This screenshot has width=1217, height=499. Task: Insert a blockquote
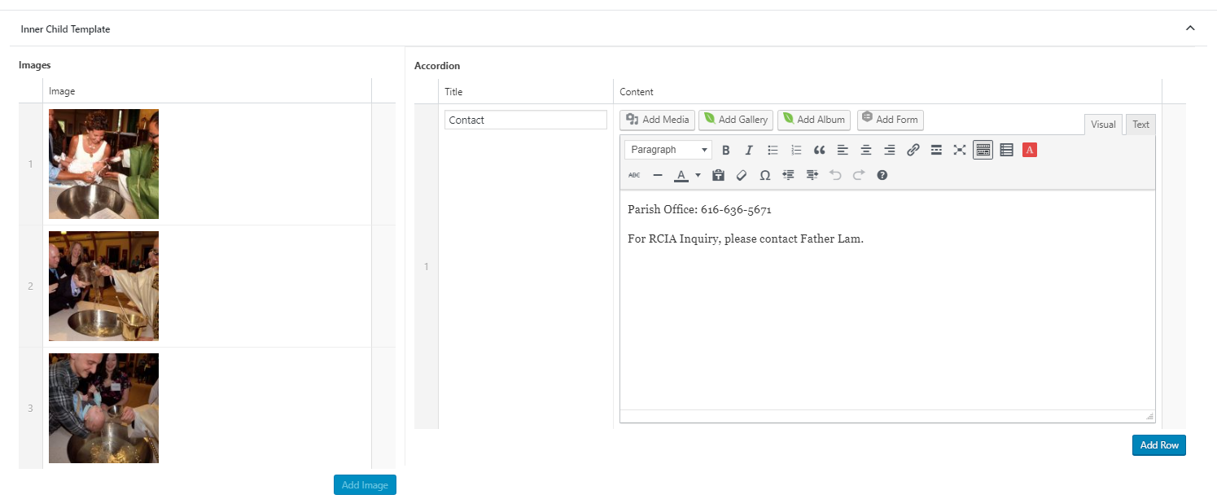point(820,150)
